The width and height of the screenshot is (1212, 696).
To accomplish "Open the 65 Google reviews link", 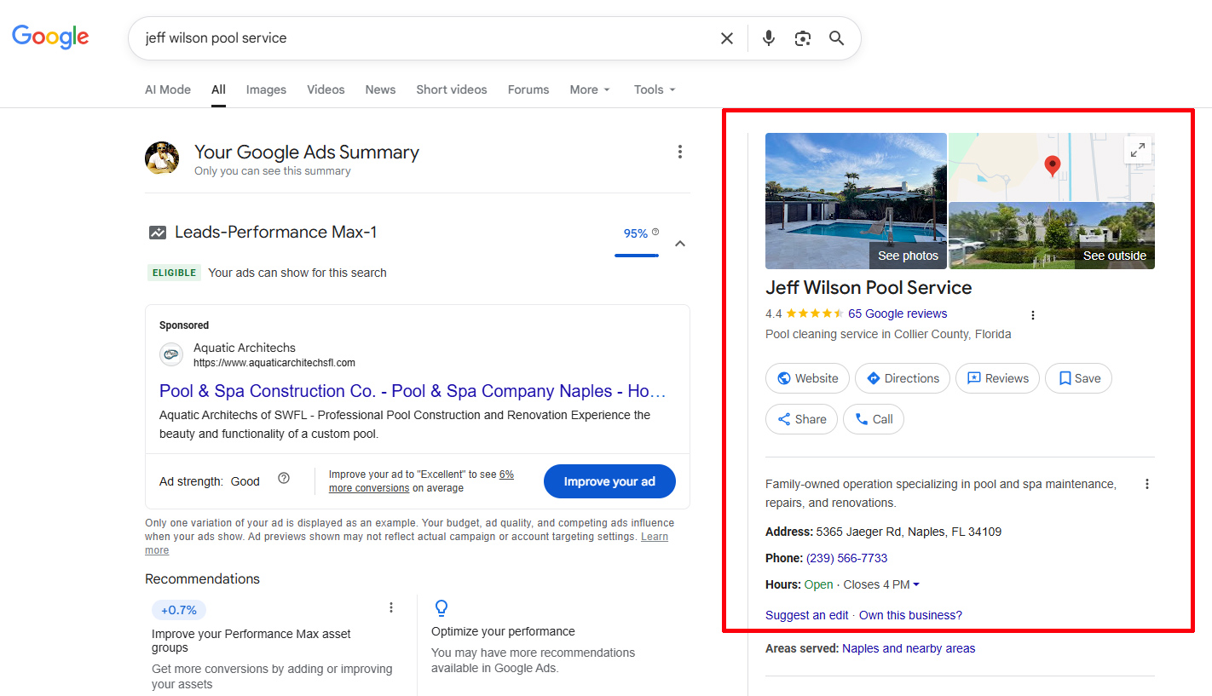I will [897, 313].
